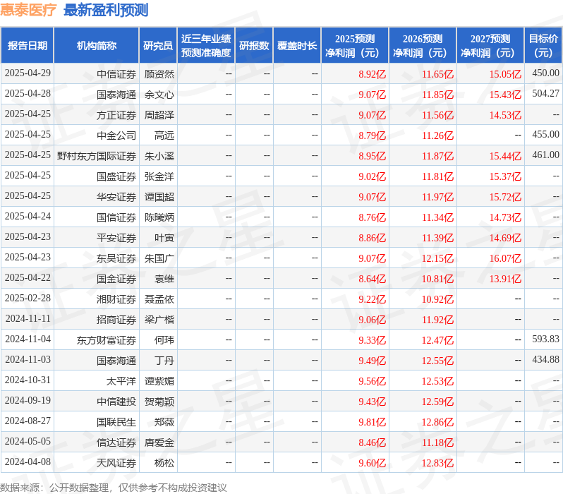Click date 2025-04-28
The height and width of the screenshot is (494, 563).
point(28,93)
